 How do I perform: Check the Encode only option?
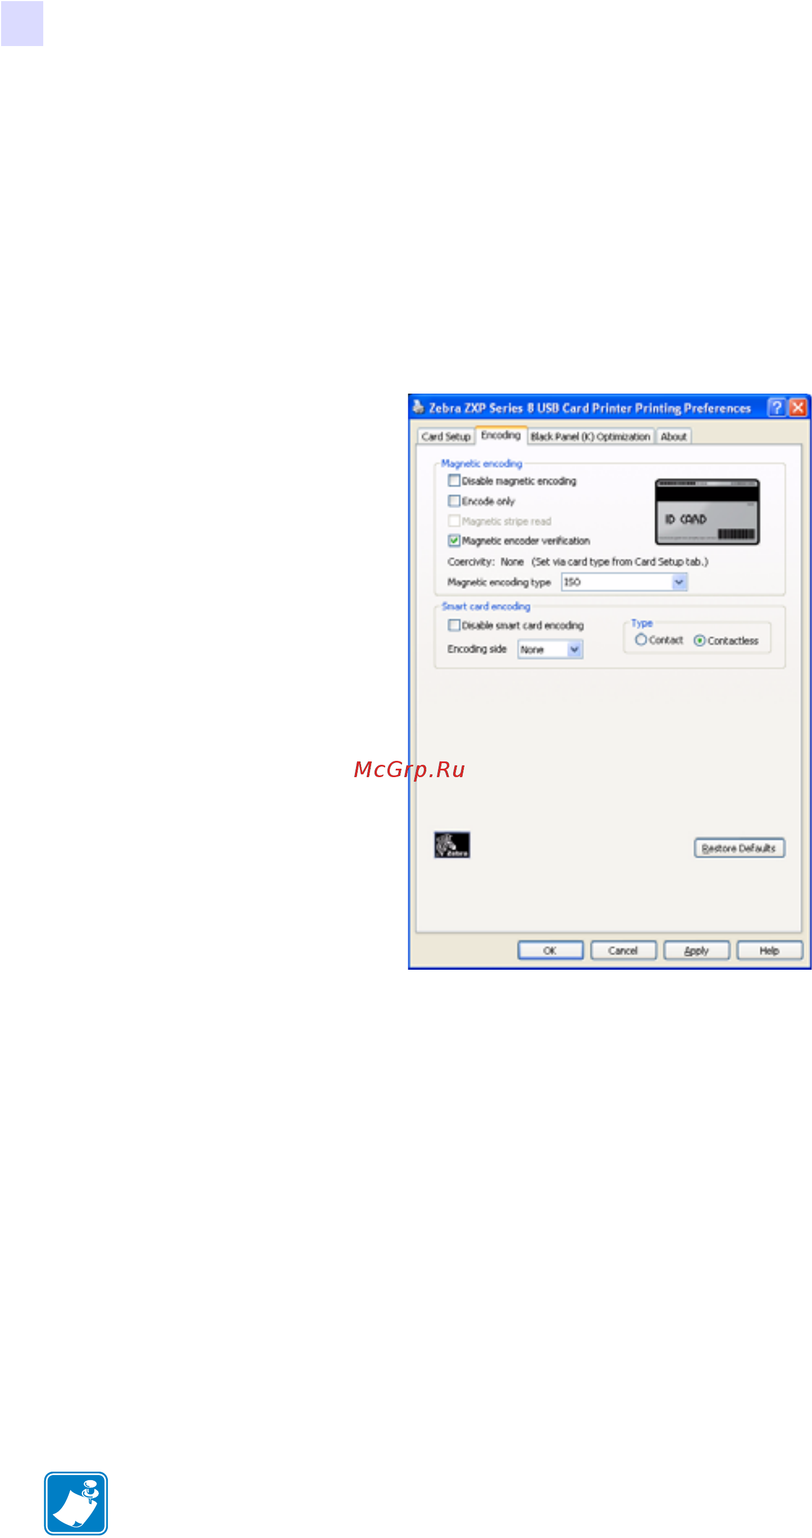click(x=454, y=501)
